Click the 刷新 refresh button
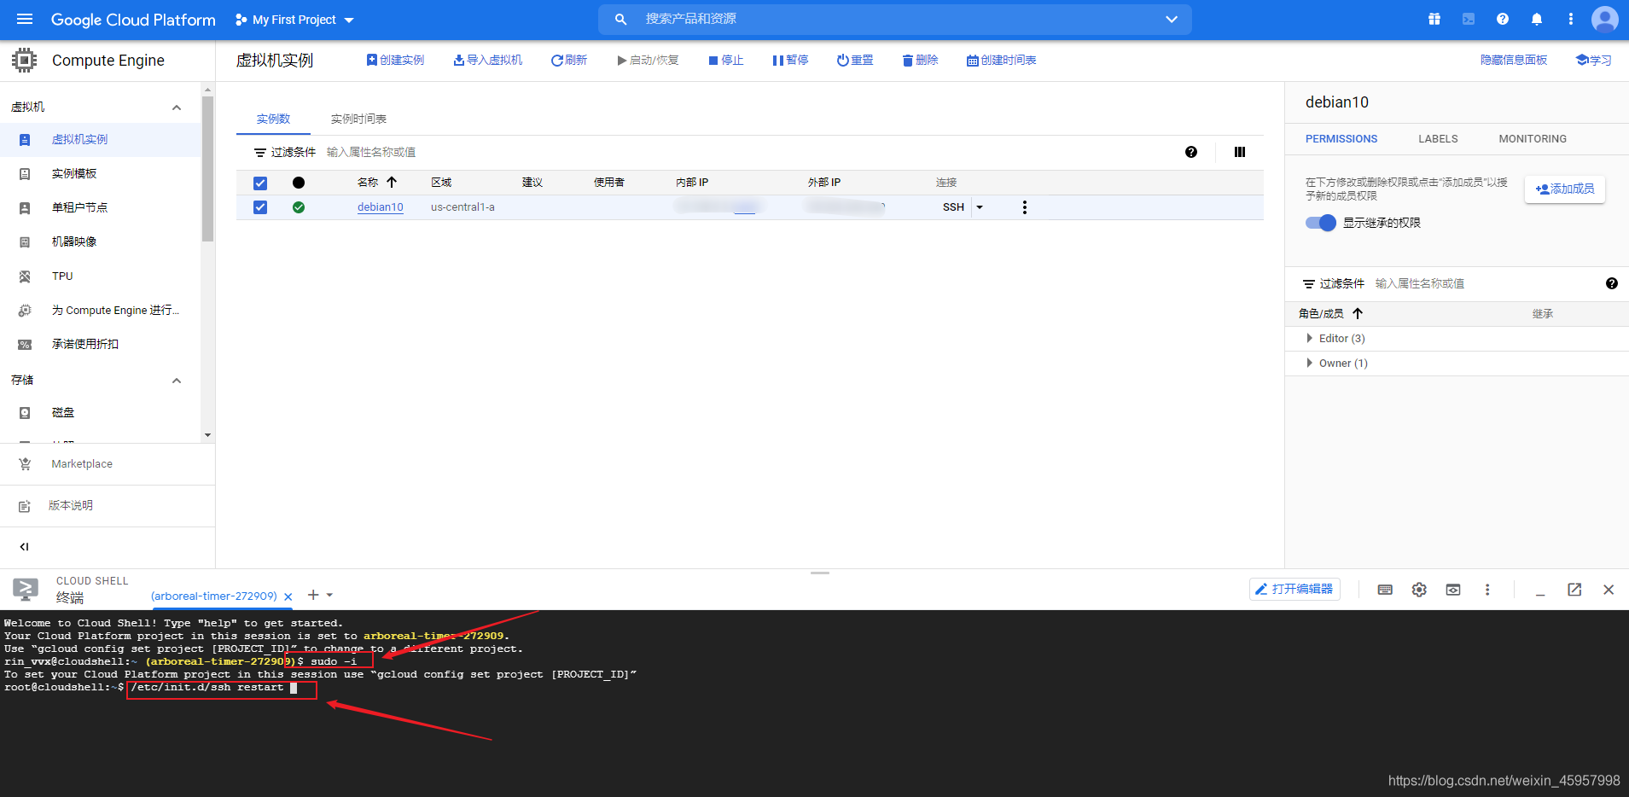The image size is (1629, 797). tap(569, 61)
